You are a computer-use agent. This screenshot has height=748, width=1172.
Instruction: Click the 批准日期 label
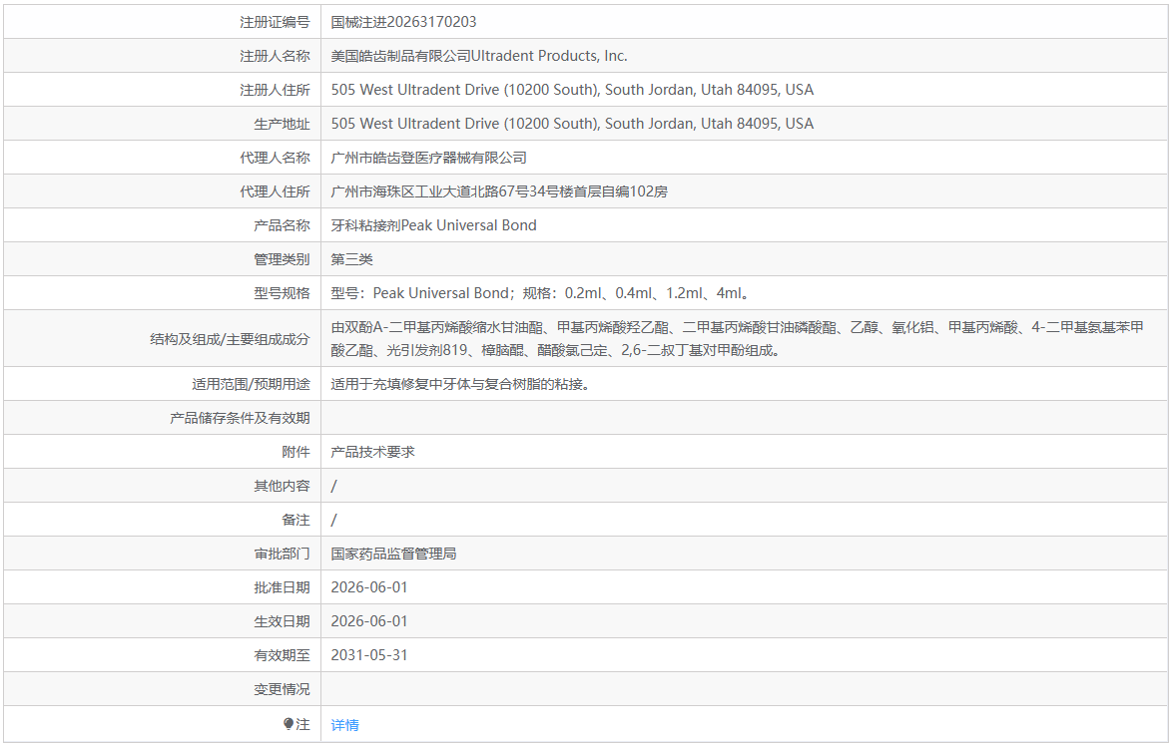pos(282,587)
